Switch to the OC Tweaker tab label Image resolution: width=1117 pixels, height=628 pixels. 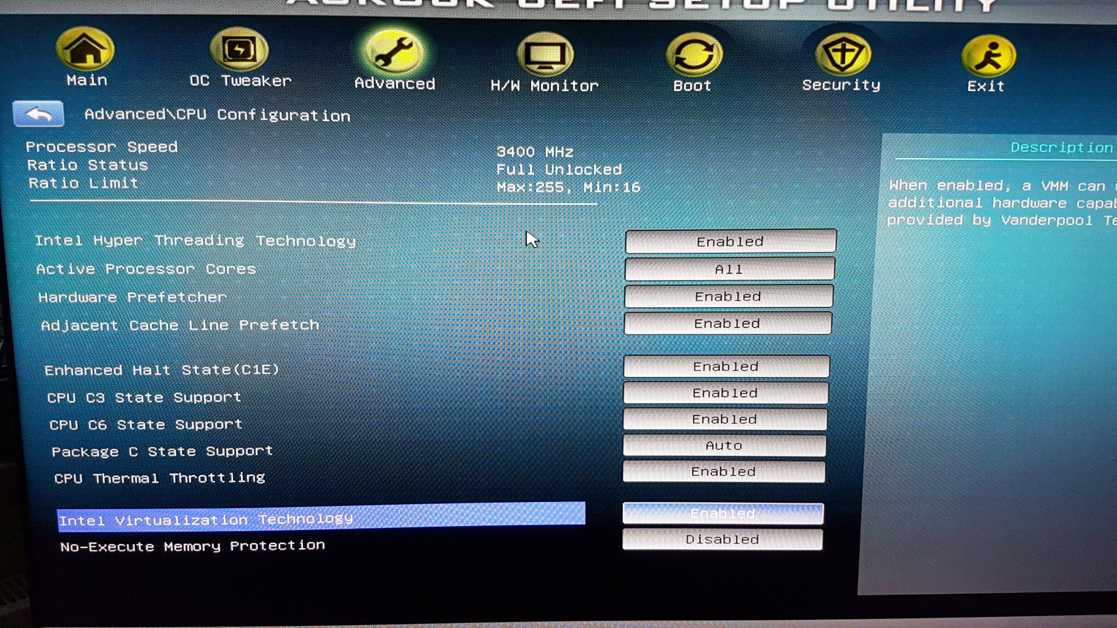240,81
